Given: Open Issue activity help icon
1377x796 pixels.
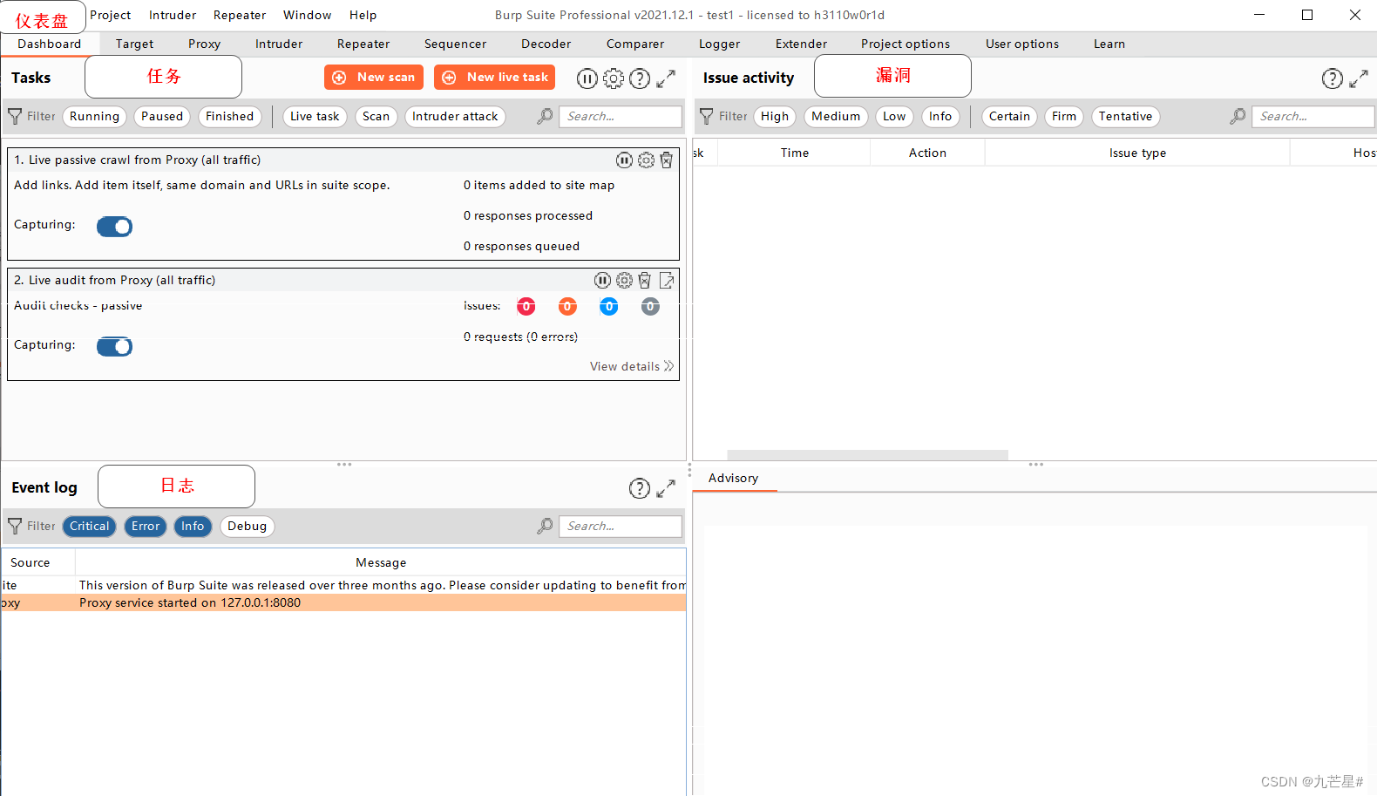Looking at the screenshot, I should pos(1333,78).
